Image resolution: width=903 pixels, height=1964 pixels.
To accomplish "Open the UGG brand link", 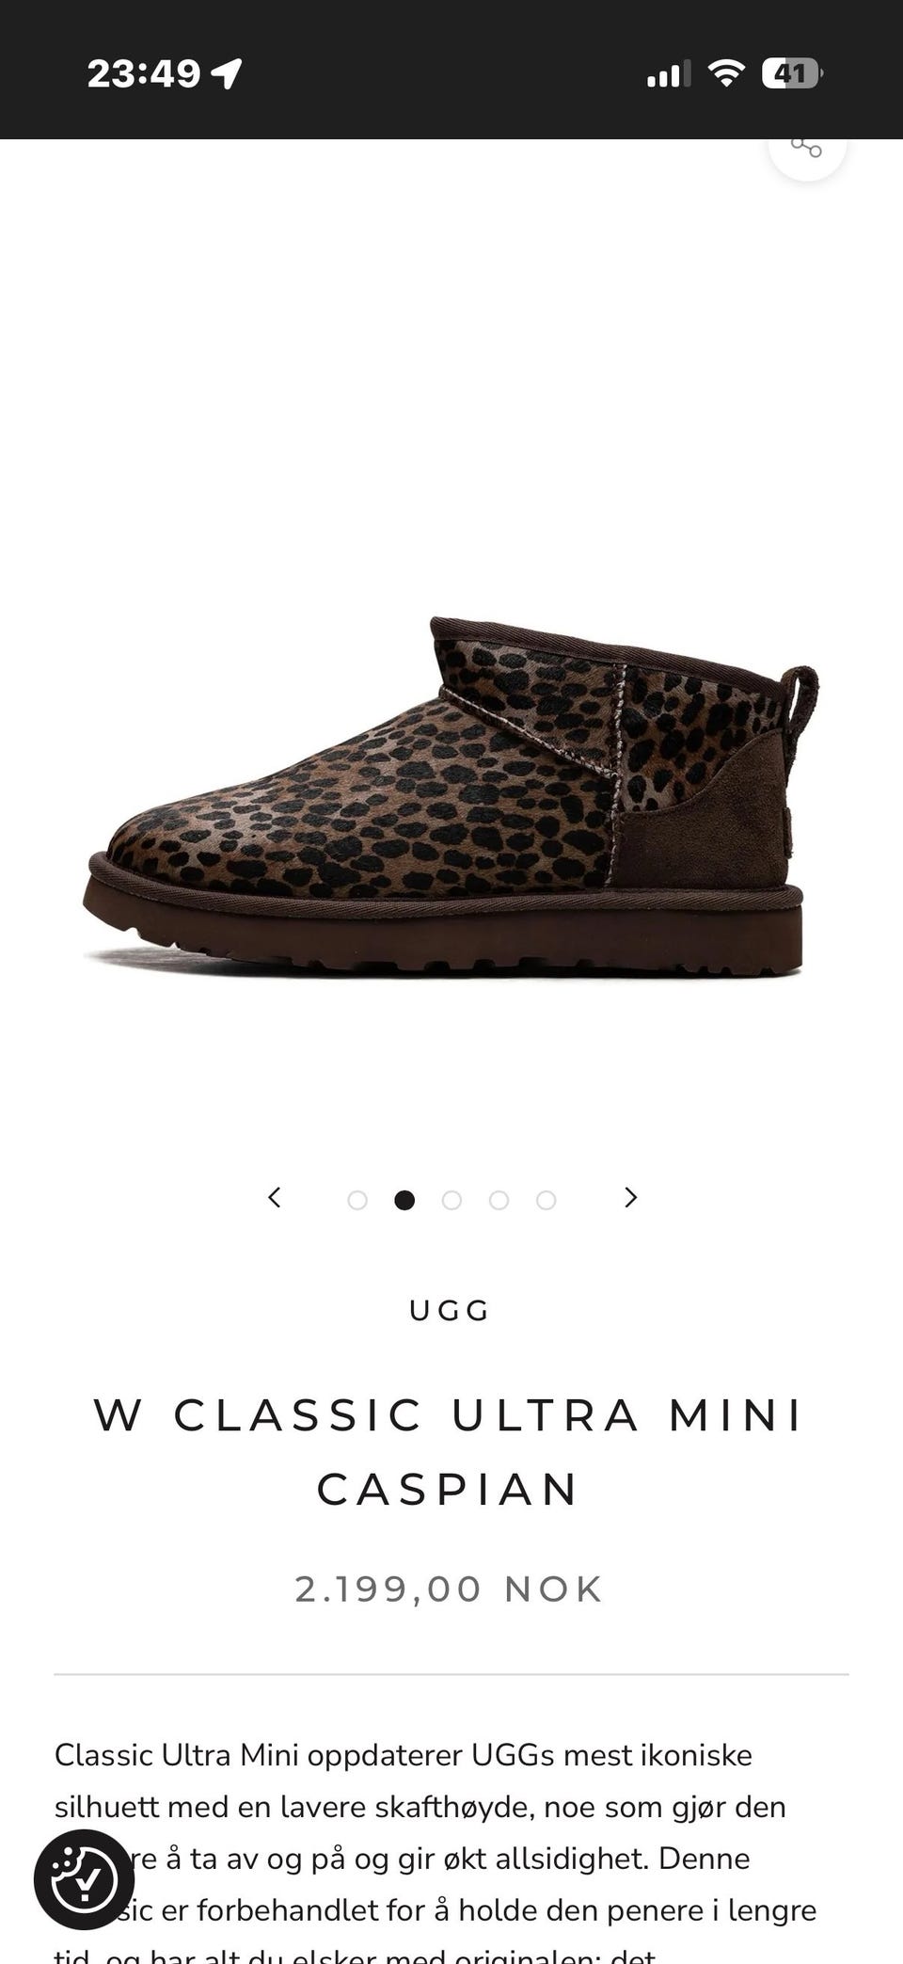I will (x=450, y=1311).
